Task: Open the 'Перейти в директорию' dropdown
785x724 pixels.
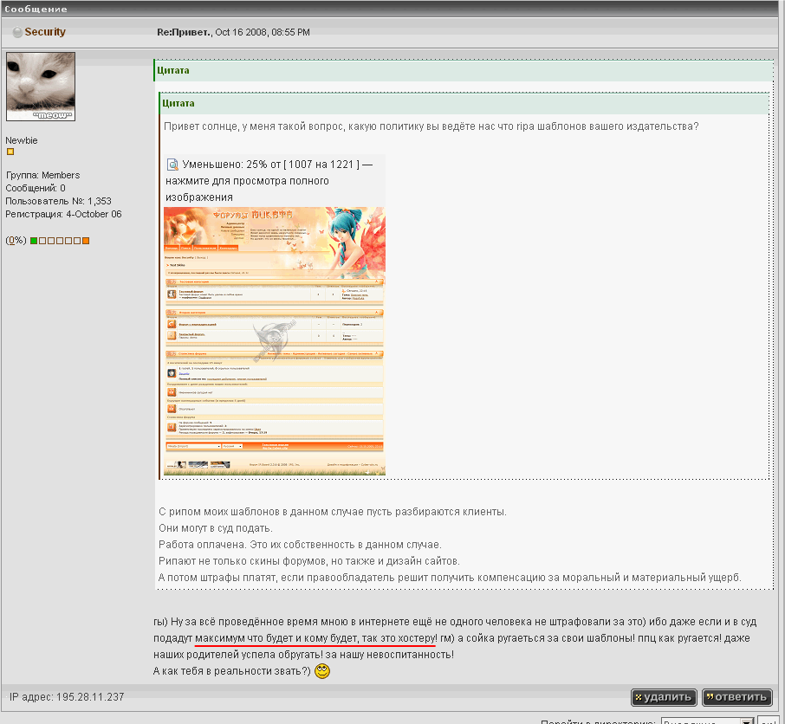Action: pos(707,721)
